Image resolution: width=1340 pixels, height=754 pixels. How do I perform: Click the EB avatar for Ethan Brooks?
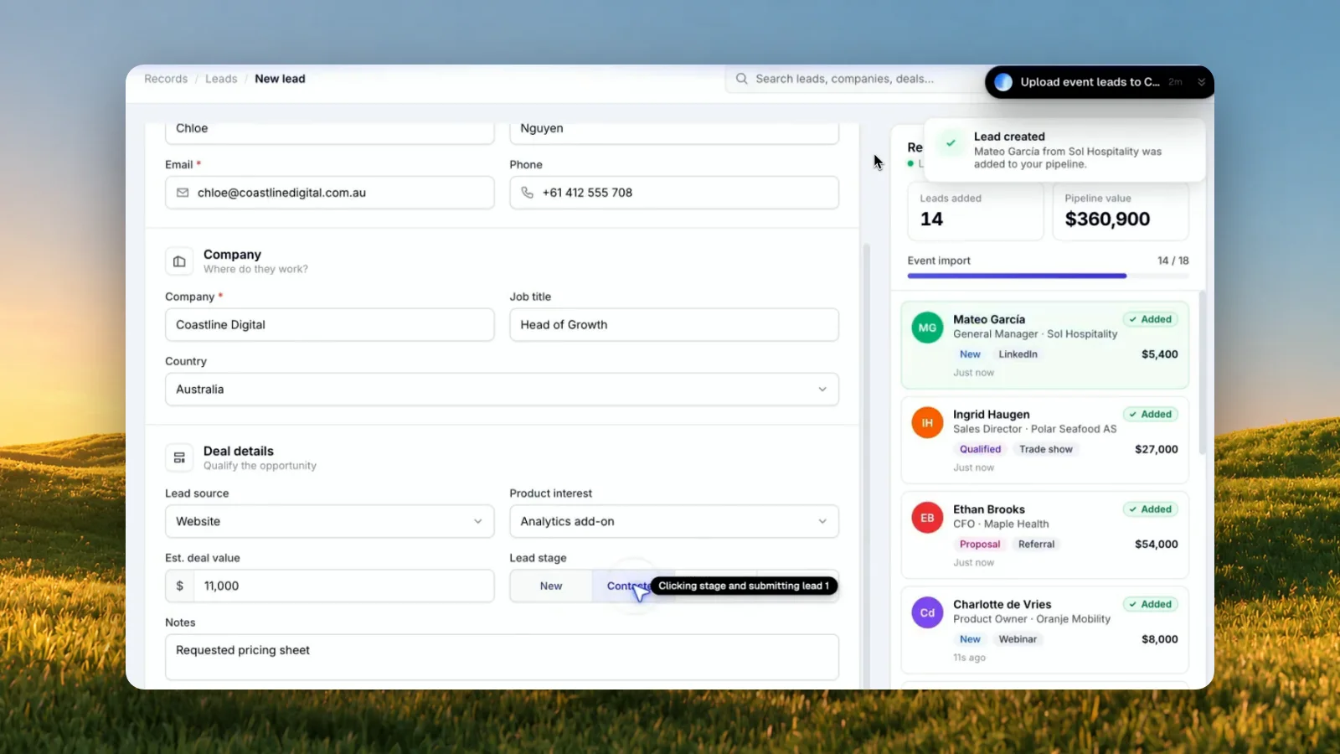coord(927,518)
